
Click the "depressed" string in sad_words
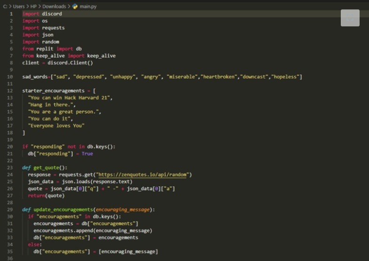tap(89, 77)
